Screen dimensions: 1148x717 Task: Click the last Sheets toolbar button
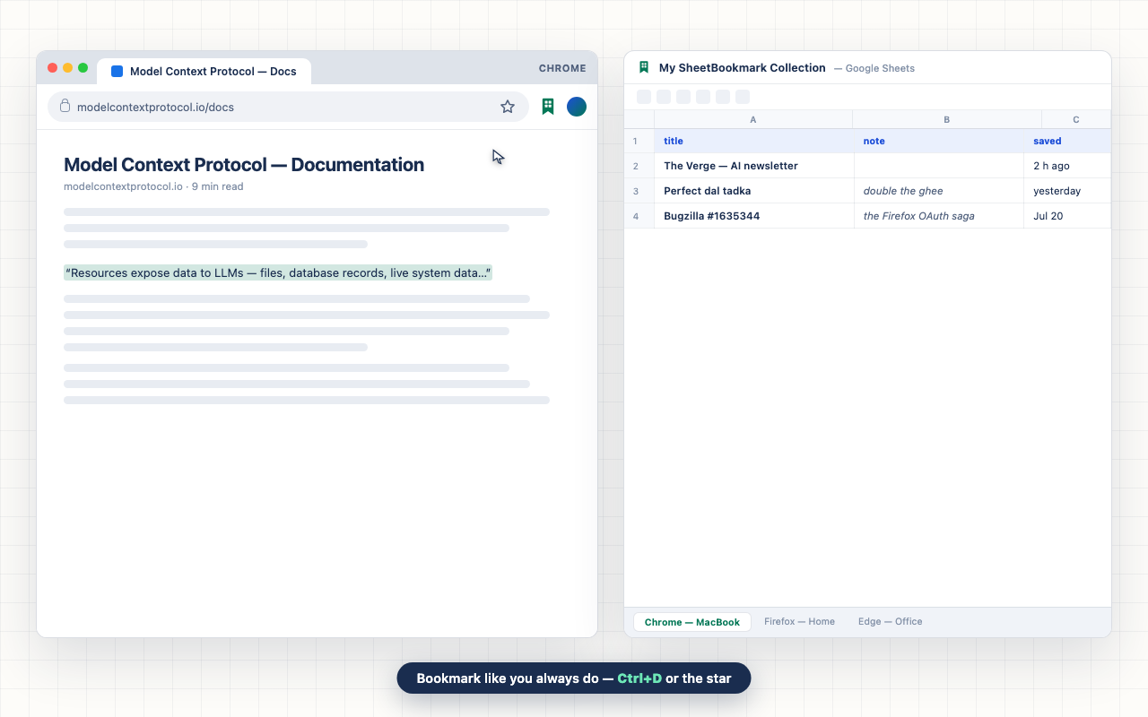(x=743, y=97)
